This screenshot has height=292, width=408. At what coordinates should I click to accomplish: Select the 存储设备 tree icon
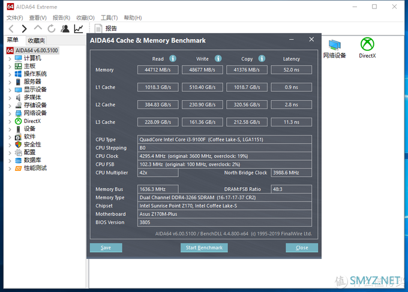coord(18,106)
